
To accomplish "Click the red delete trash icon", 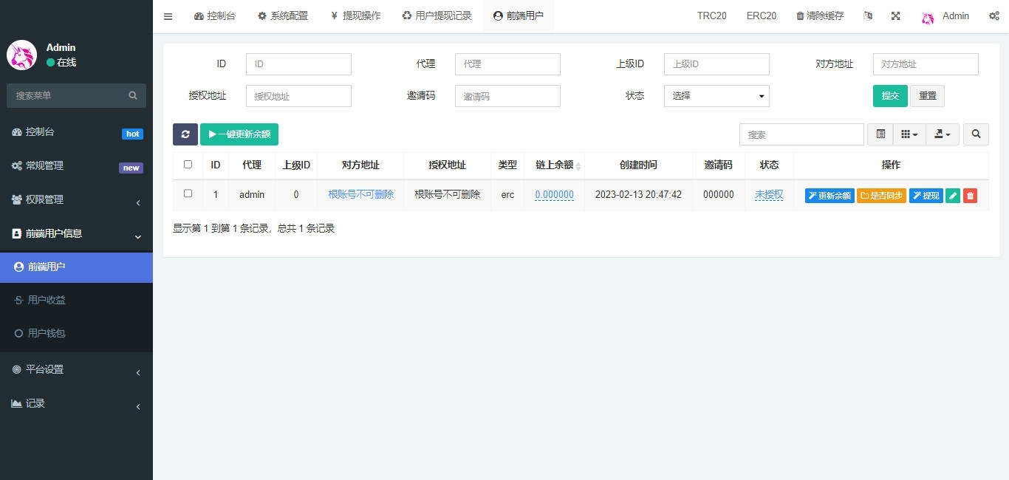I will coord(970,196).
